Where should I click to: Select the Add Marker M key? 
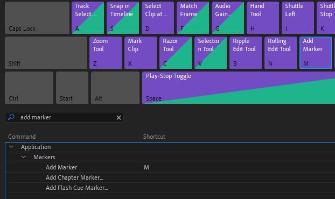[x=316, y=53]
